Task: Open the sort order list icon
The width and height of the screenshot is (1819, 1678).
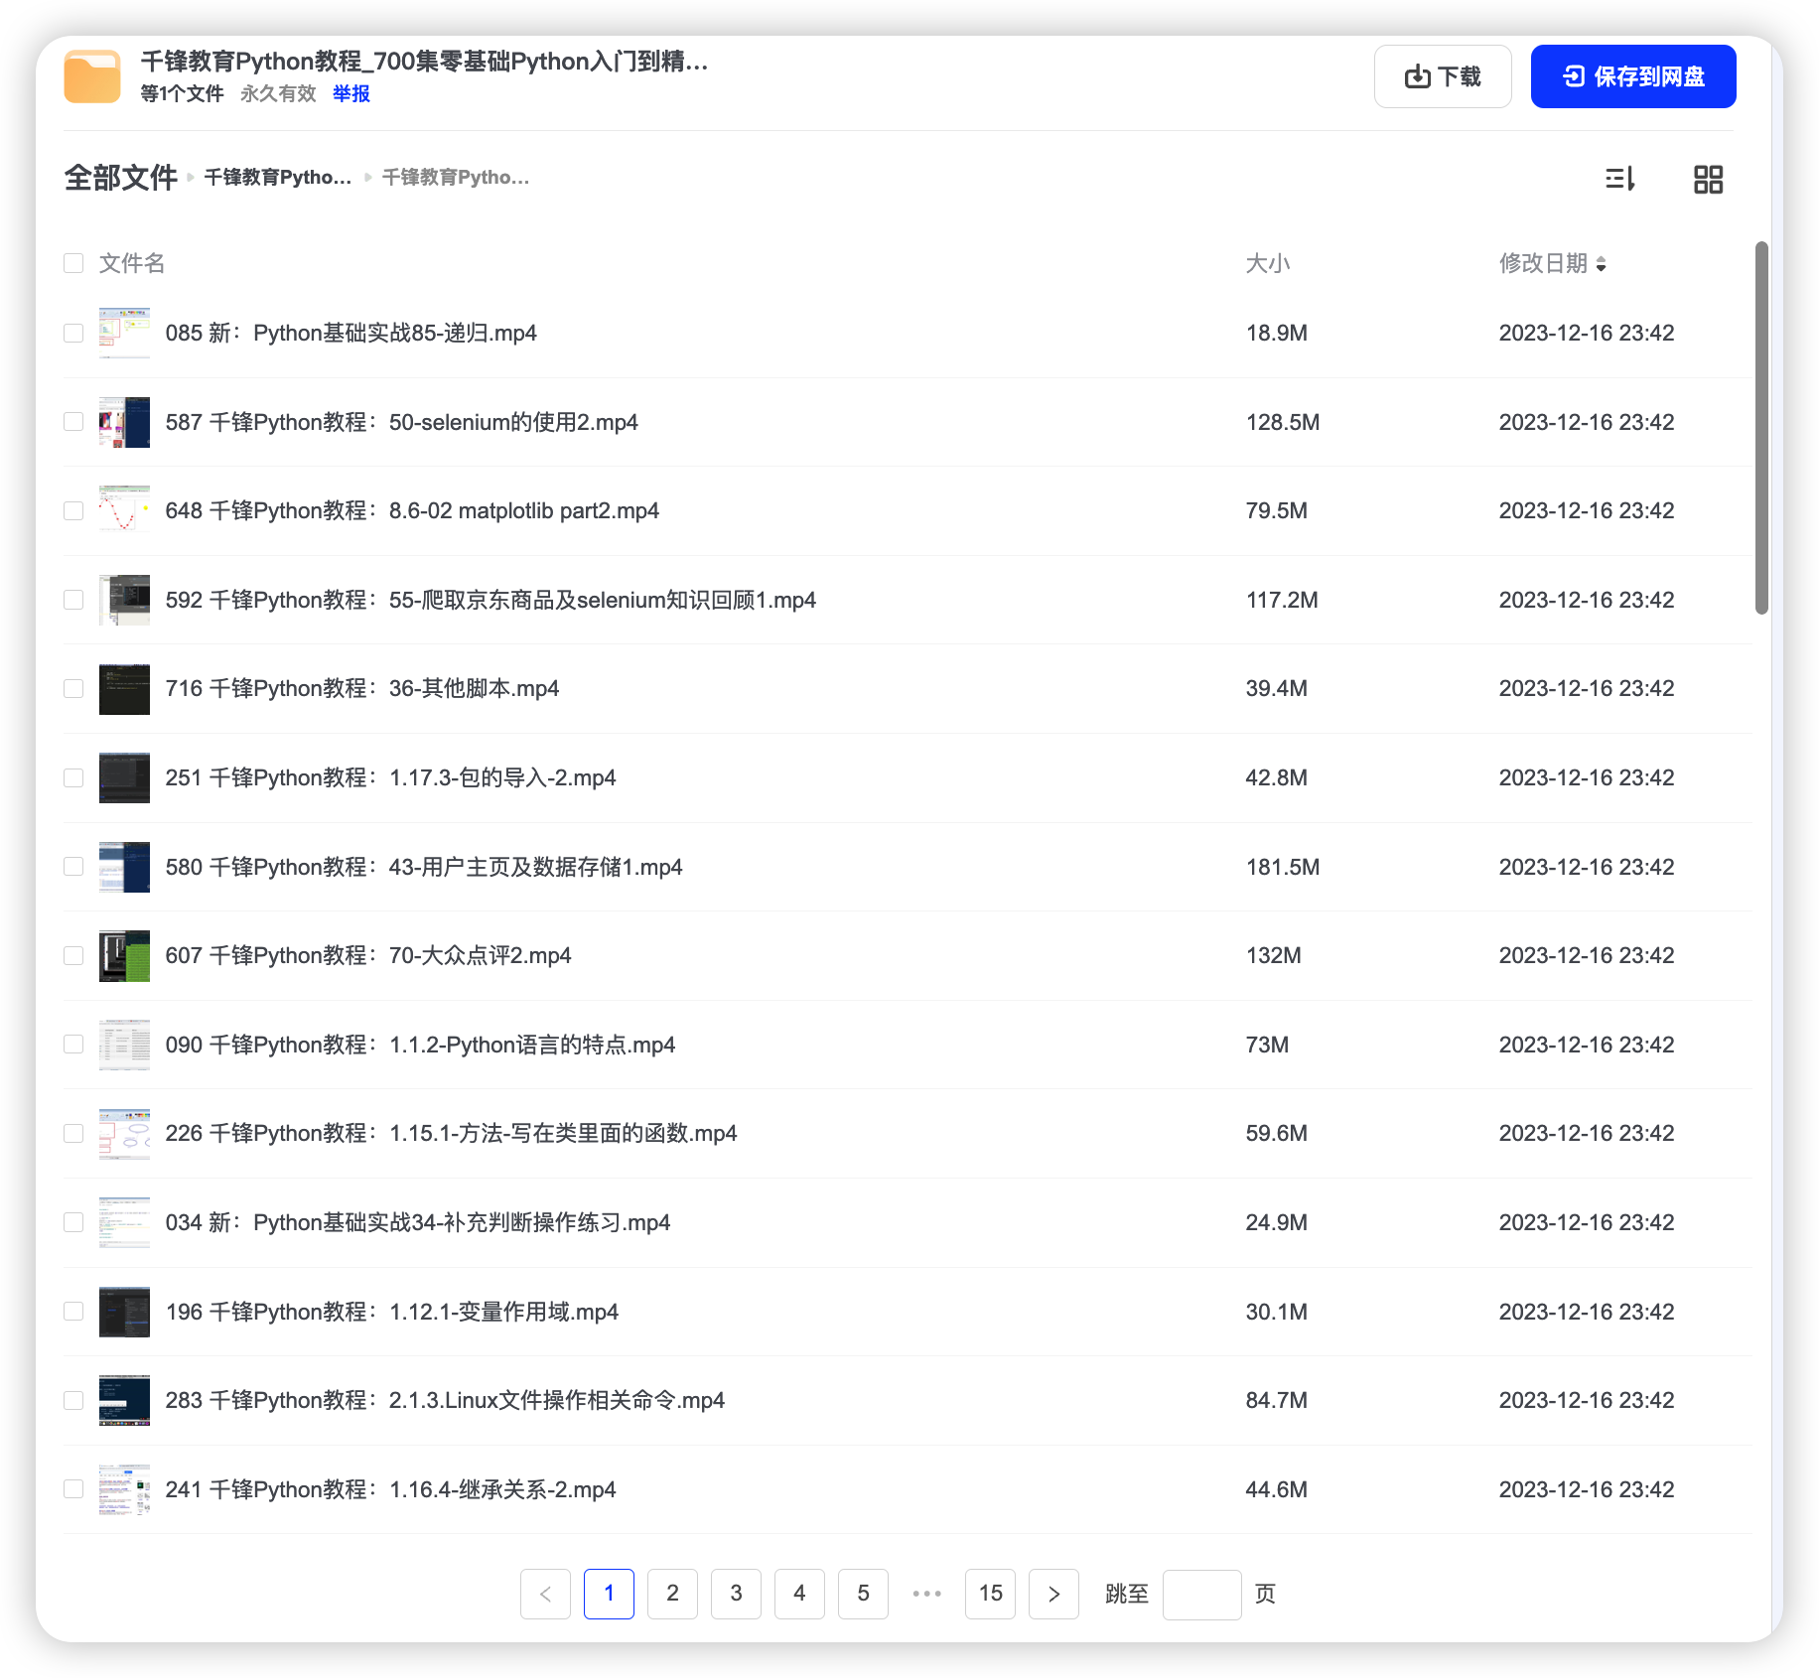Action: [1619, 179]
